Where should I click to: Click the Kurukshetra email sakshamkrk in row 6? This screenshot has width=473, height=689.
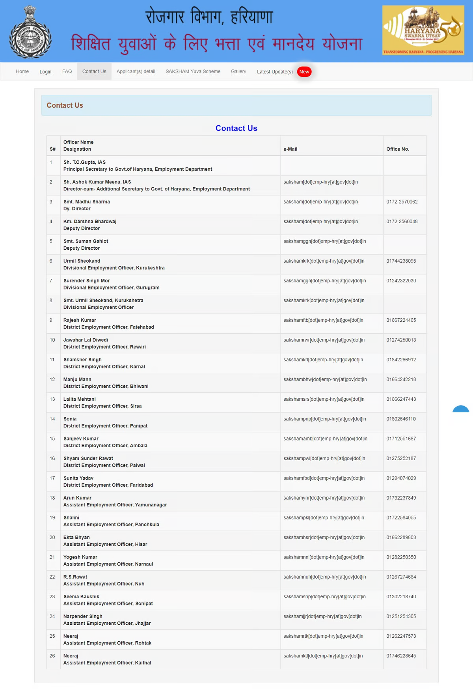(324, 261)
